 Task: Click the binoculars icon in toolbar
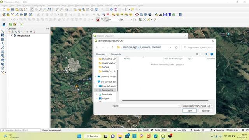tap(161, 15)
